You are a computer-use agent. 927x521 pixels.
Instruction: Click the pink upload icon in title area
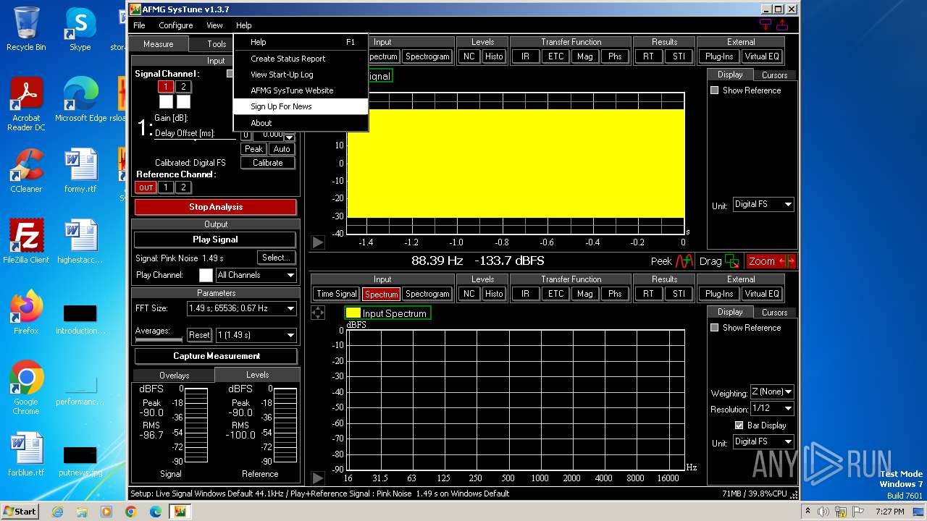pyautogui.click(x=782, y=25)
